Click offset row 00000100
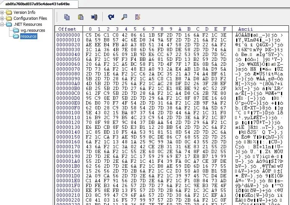 (68, 112)
